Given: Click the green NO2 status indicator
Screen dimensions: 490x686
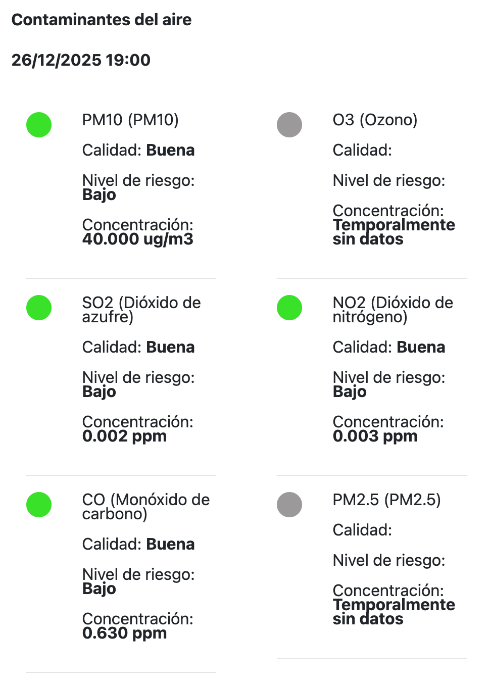Looking at the screenshot, I should coord(289,308).
